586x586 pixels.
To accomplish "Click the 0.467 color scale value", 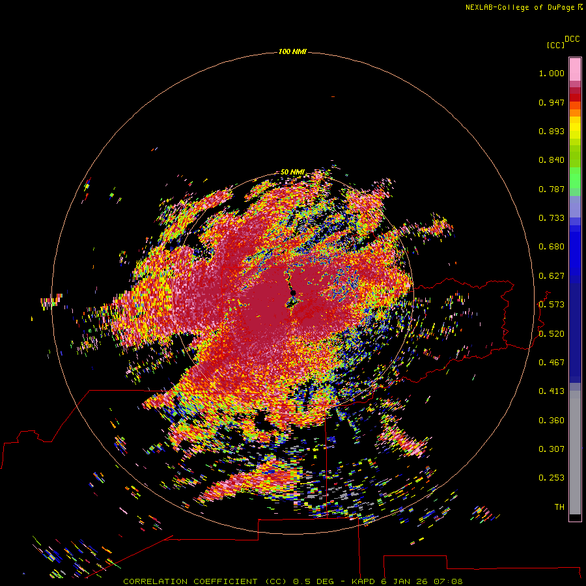I will pos(551,363).
